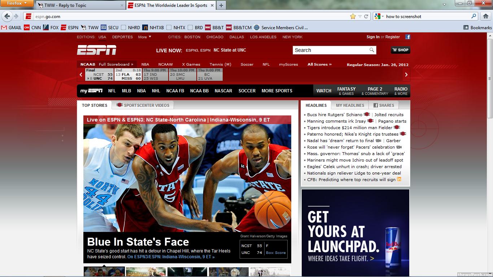Open a new tab with plus button
Screen dimensions: 493x277
tap(221, 5)
